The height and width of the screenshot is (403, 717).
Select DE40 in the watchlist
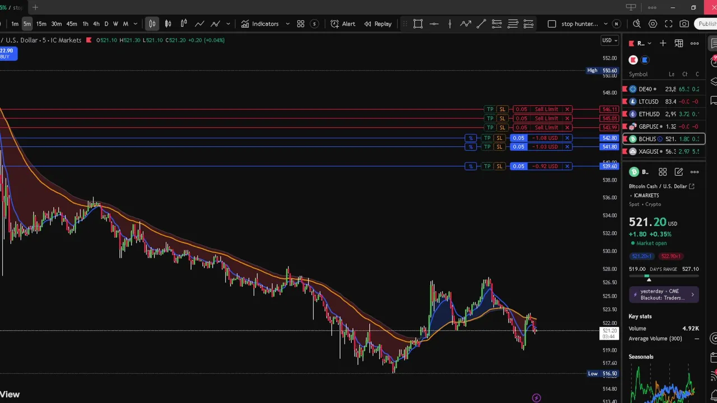tap(664, 89)
